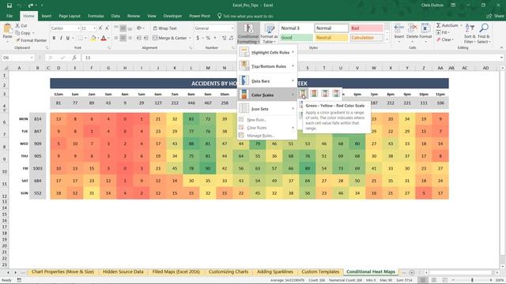
Task: Toggle center horizontal alignment
Action: [123, 38]
